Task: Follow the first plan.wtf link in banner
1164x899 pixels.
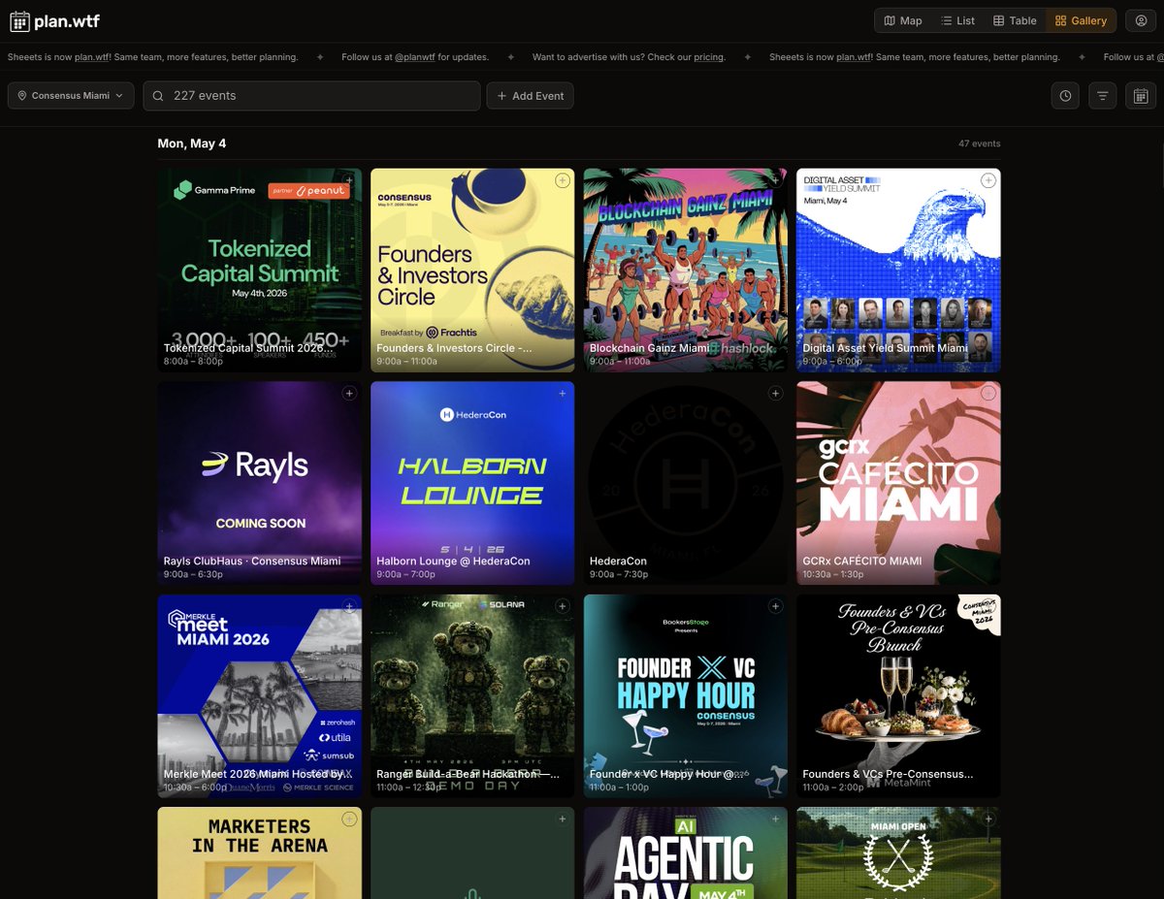Action: click(x=91, y=57)
